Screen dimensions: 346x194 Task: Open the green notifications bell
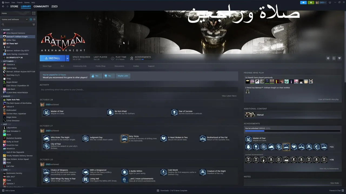coord(311,2)
